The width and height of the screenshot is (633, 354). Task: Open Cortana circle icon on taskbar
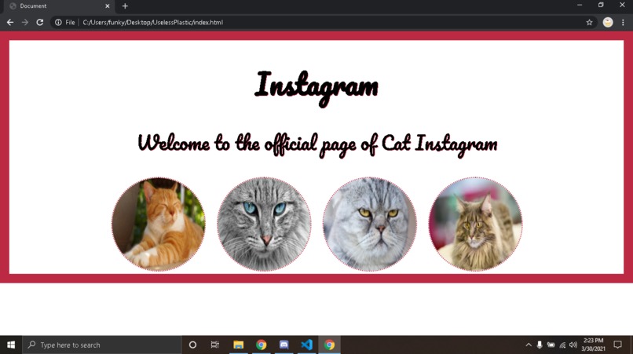pos(192,345)
